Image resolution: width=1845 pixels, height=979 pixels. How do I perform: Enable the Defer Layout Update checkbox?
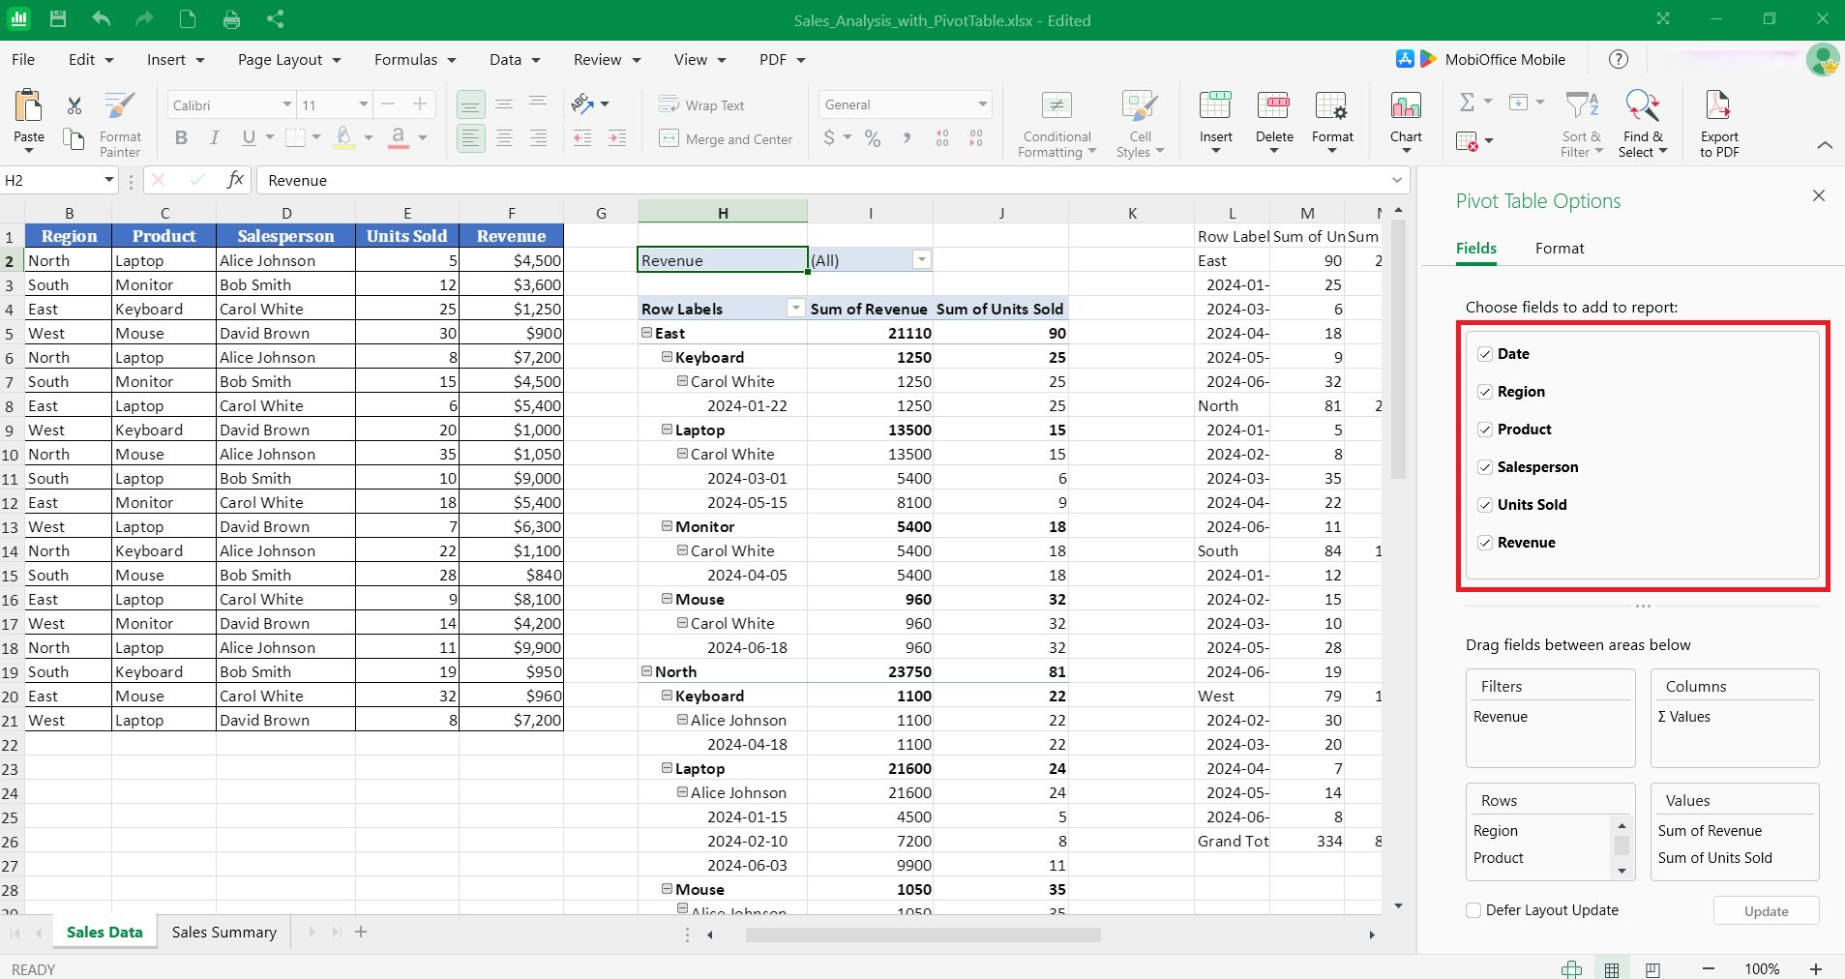(x=1473, y=910)
